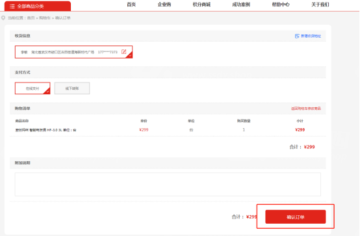
Task: Open 帮助中心 from the top menu
Action: (281, 5)
